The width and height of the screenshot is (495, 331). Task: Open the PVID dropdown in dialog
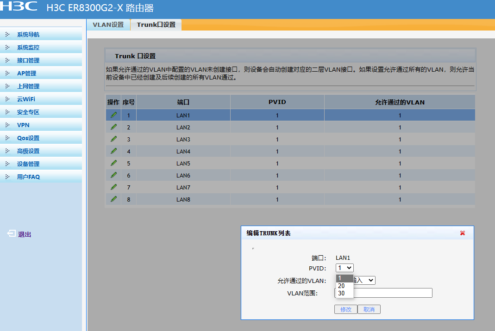point(345,268)
